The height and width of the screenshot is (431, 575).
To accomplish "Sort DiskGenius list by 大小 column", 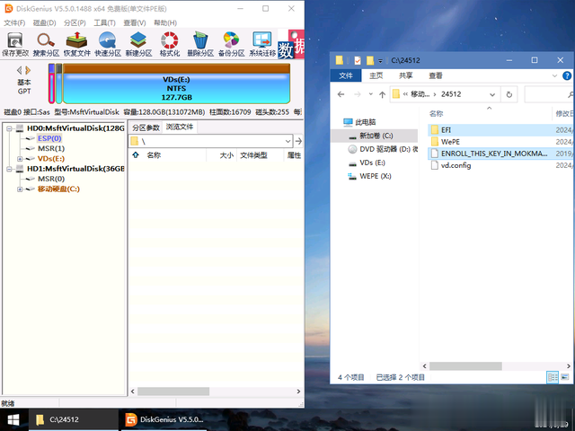I will [x=226, y=155].
